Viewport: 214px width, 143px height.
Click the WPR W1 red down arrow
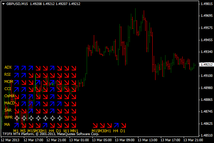66,118
